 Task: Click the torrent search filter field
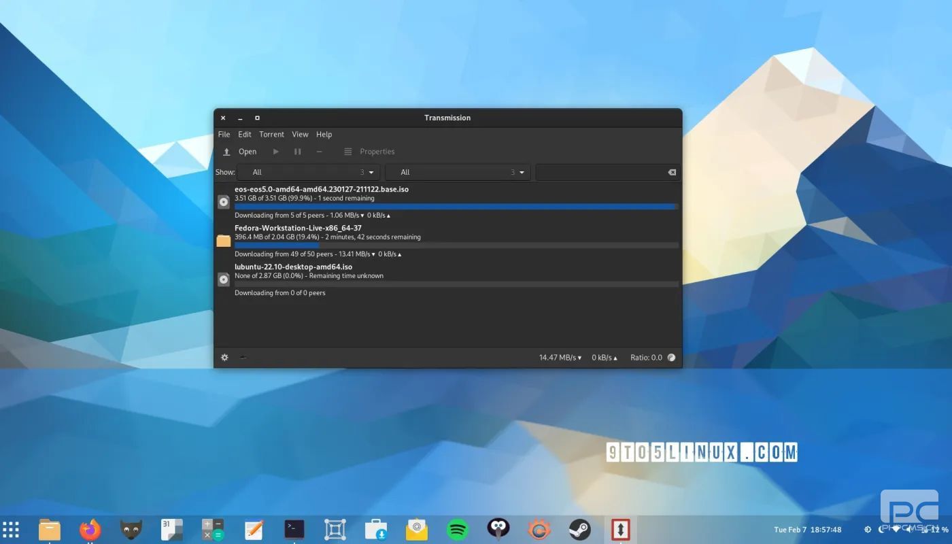tap(600, 173)
